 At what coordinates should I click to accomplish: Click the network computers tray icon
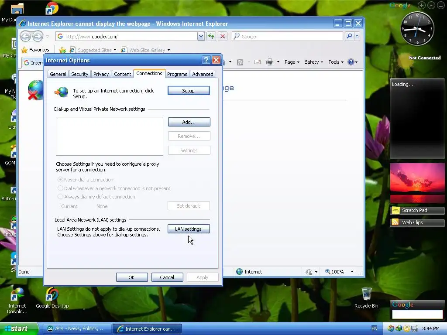(415, 328)
